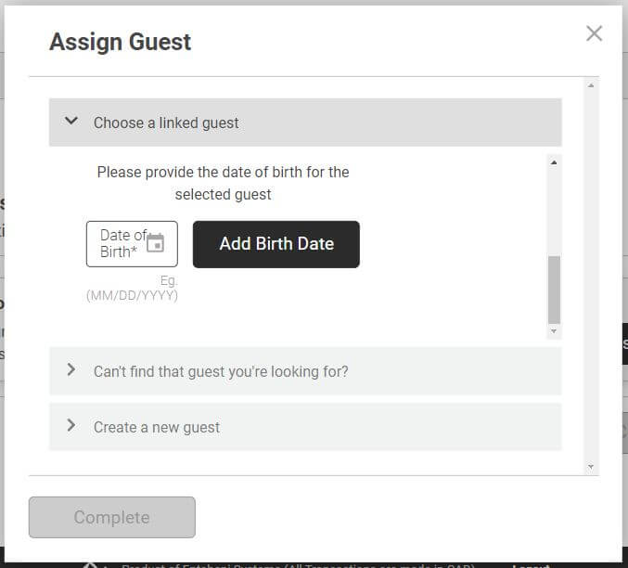Click chevron beside Can't find that guest

[x=71, y=369]
